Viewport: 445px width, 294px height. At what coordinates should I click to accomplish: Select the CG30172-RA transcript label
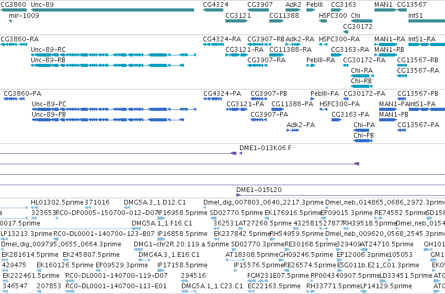pyautogui.click(x=364, y=60)
